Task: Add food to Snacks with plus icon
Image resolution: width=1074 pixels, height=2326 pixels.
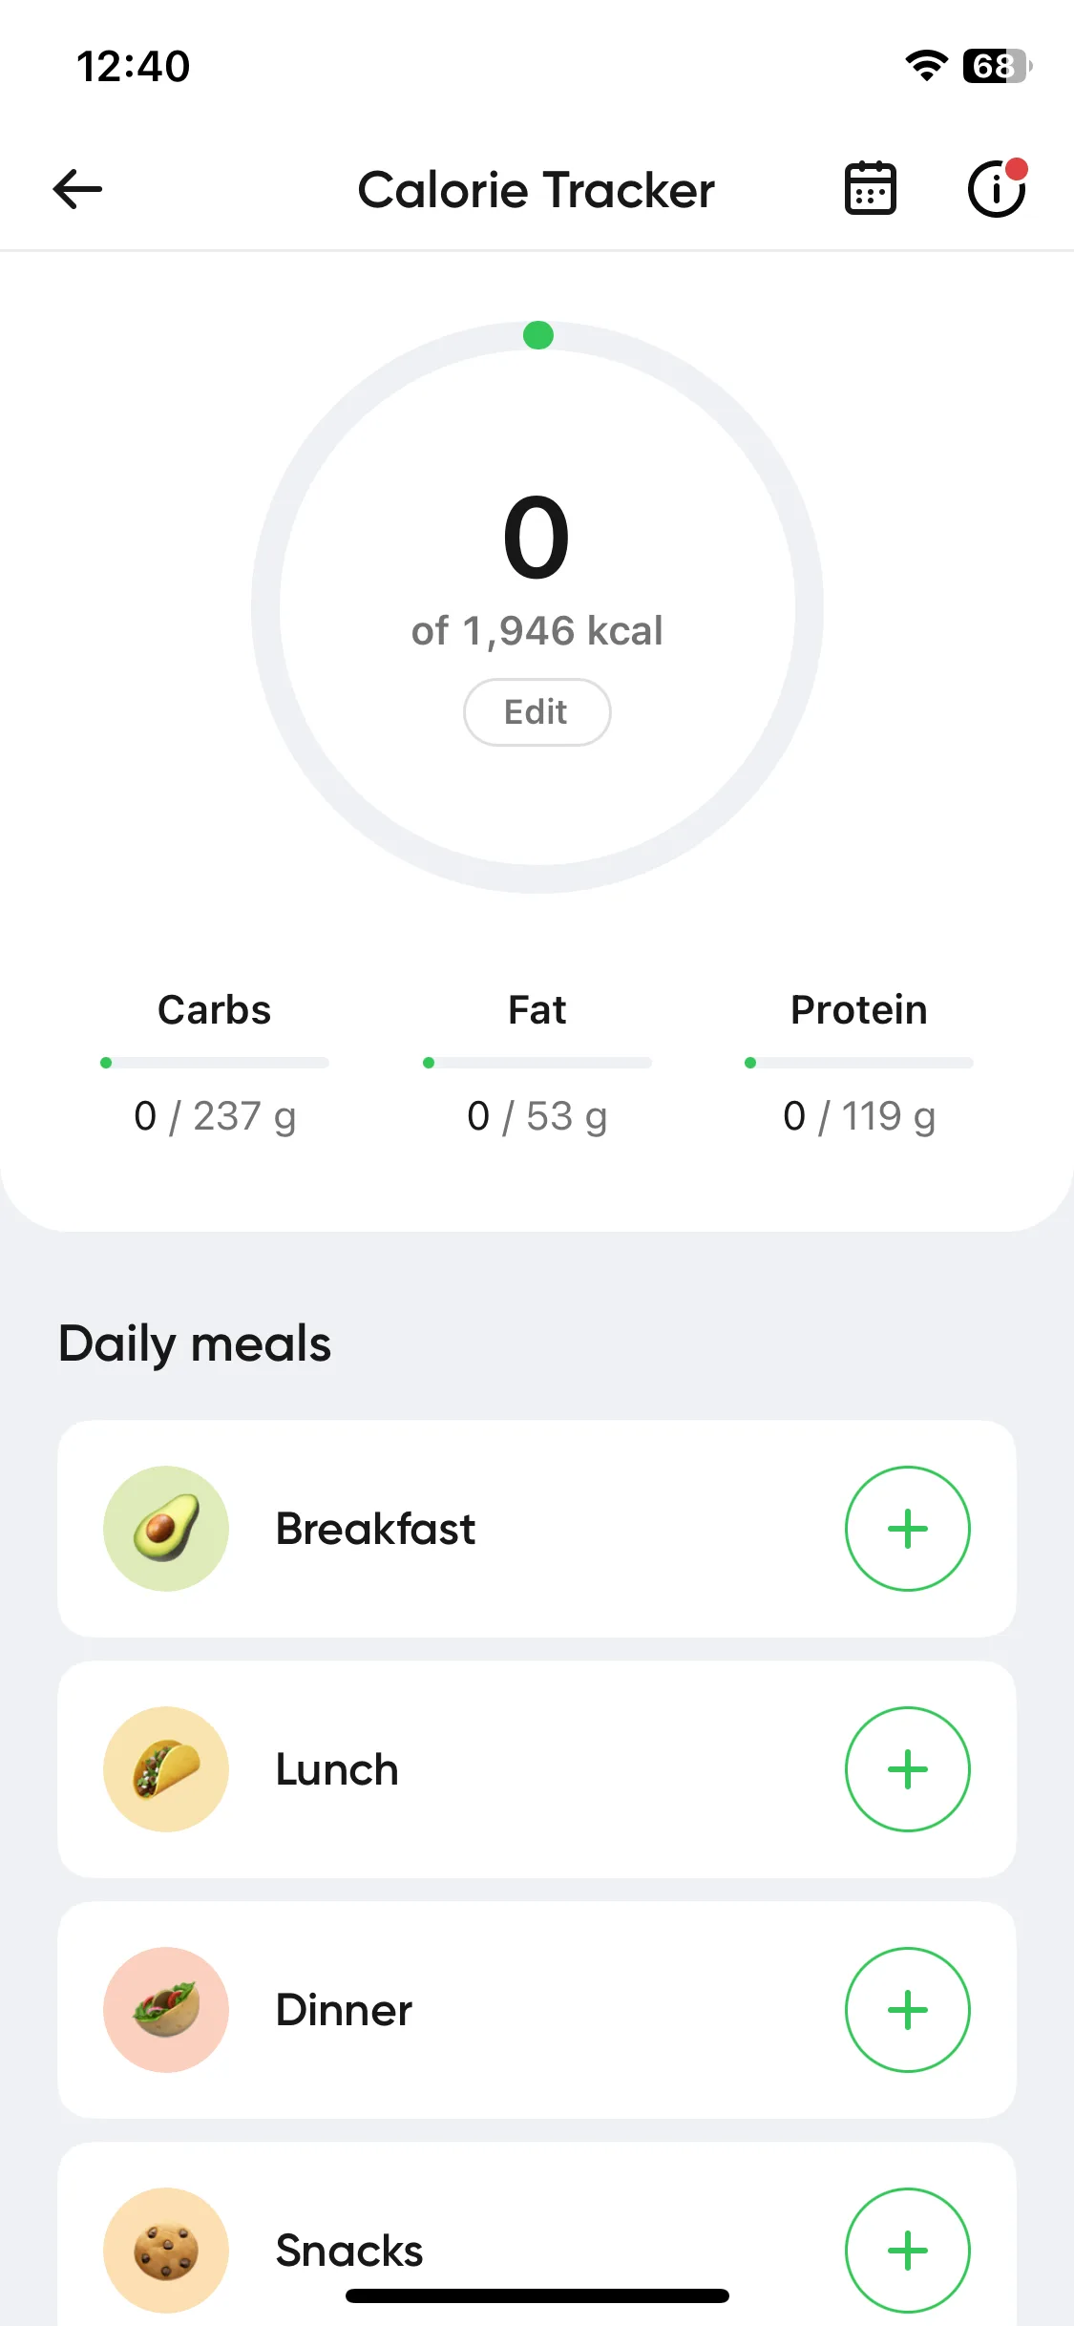Action: pyautogui.click(x=907, y=2251)
